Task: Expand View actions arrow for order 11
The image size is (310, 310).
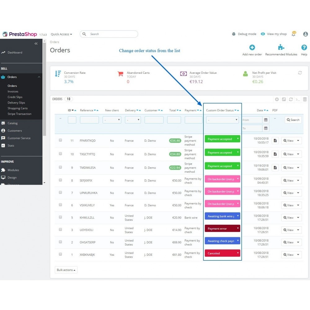Action: coord(298,140)
